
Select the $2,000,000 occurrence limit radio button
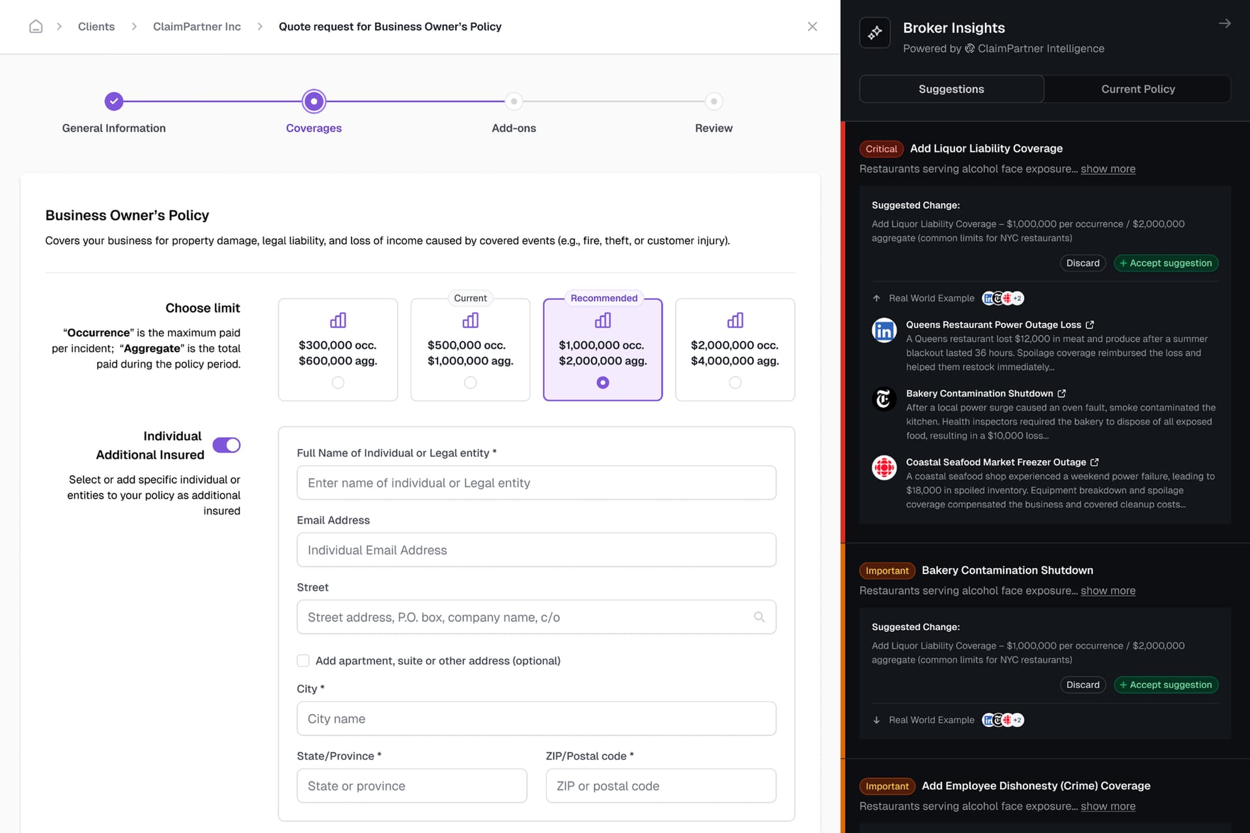[x=735, y=383]
